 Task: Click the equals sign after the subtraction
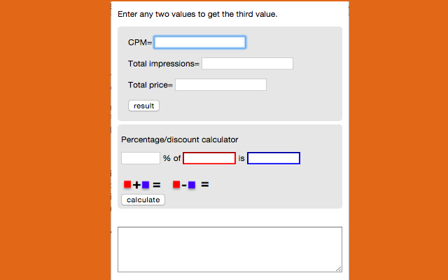[205, 185]
